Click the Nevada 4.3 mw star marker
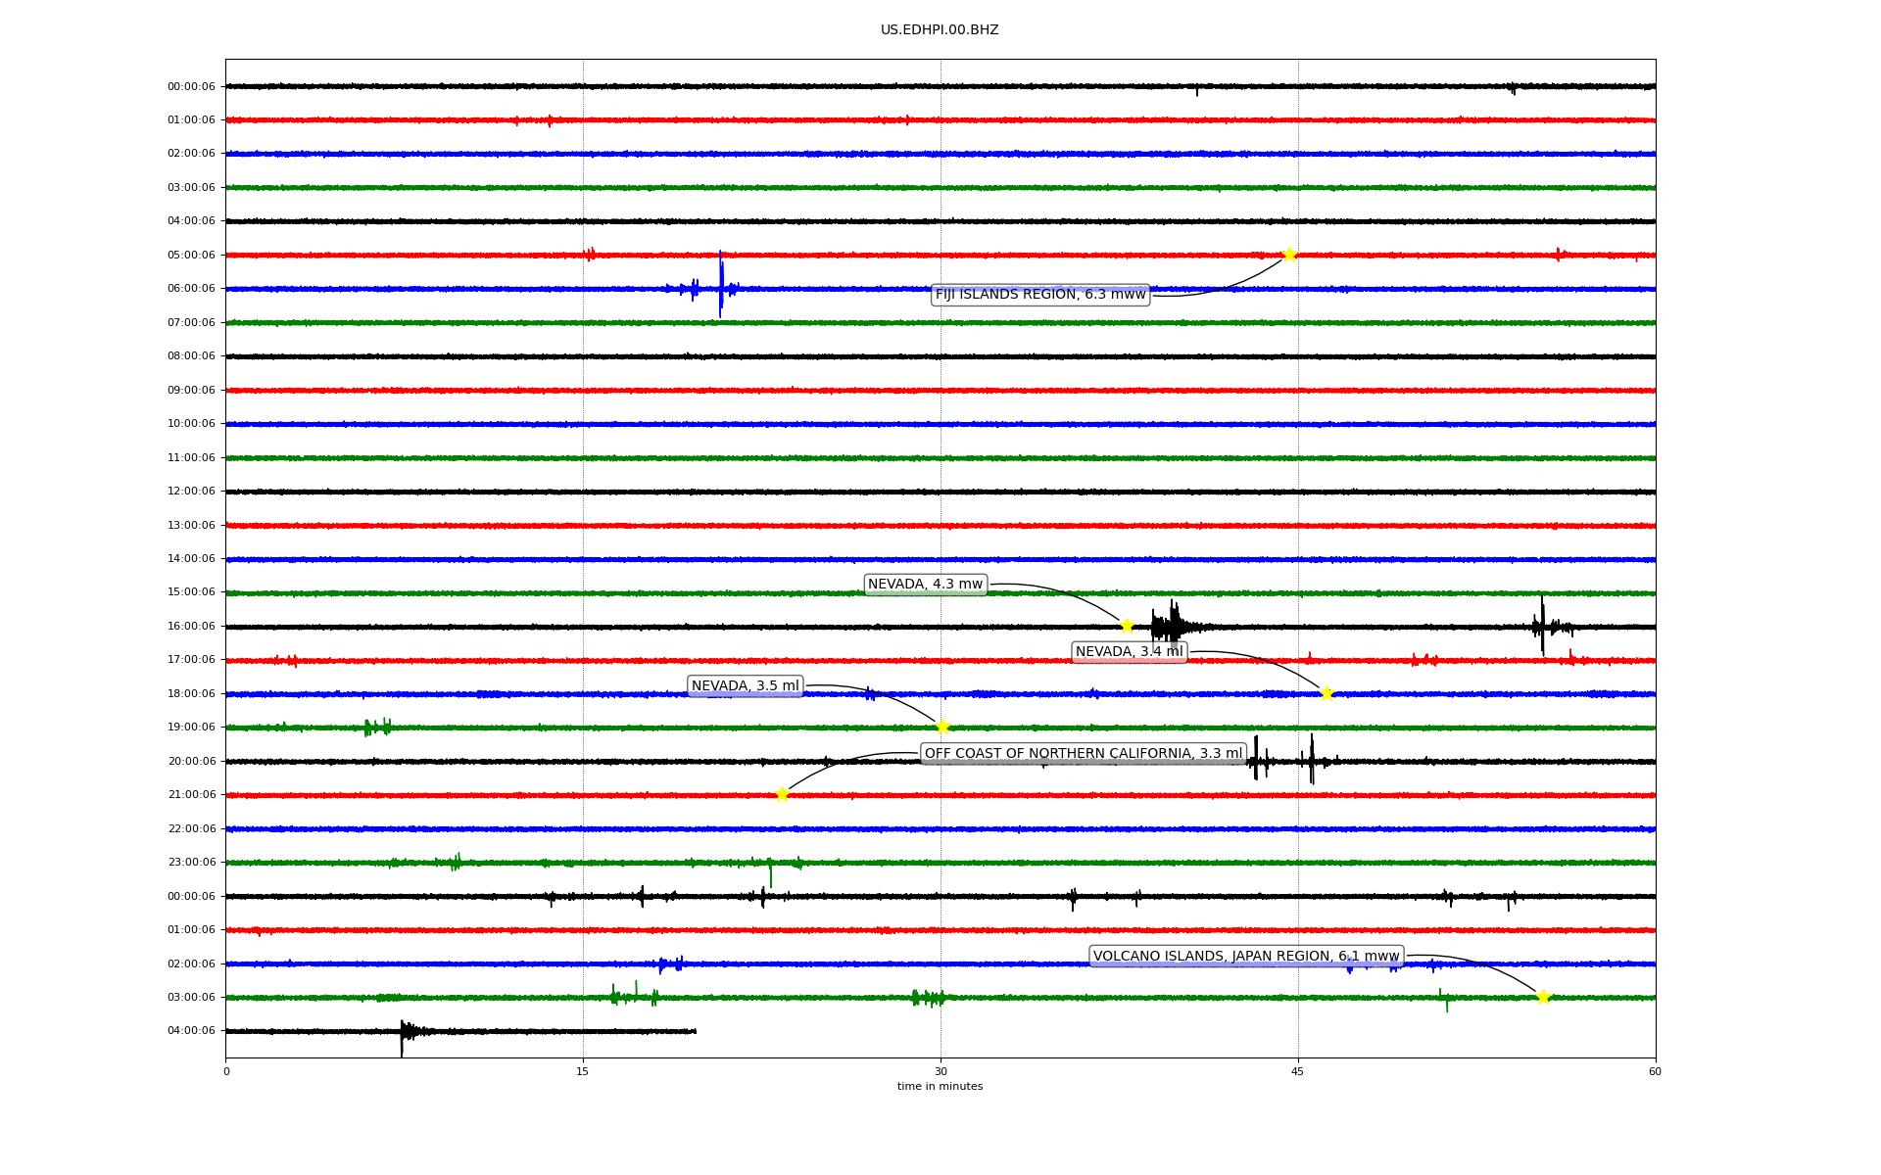Image resolution: width=1881 pixels, height=1175 pixels. (1127, 626)
